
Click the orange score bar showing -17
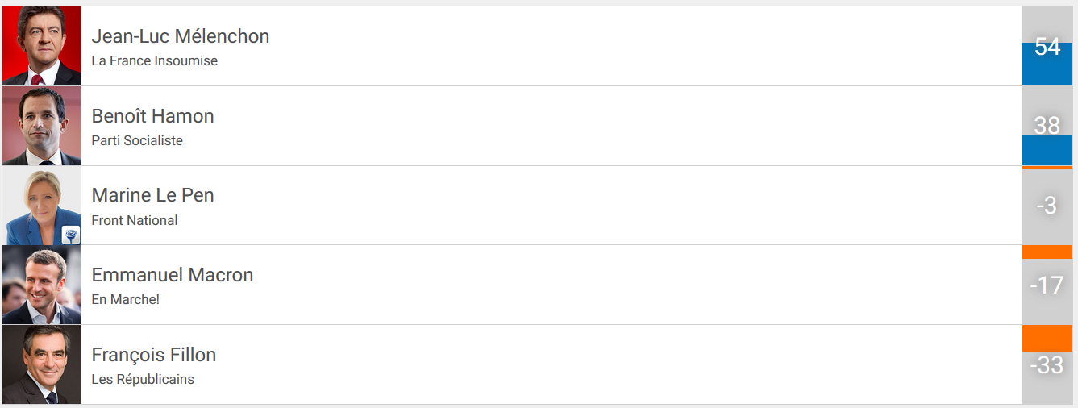point(1047,252)
